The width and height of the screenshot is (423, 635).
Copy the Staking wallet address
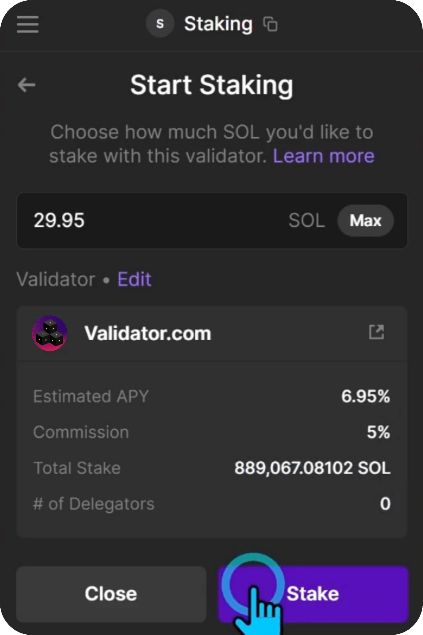tap(270, 24)
